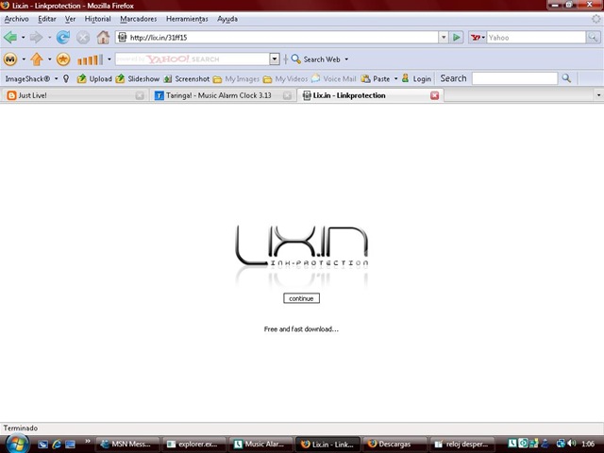Switch to Music Alarm taskbar window
The width and height of the screenshot is (604, 453).
coord(260,445)
